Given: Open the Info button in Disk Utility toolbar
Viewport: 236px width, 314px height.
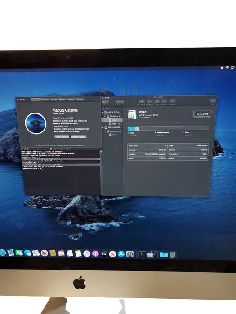Looking at the screenshot, I should click(x=213, y=101).
